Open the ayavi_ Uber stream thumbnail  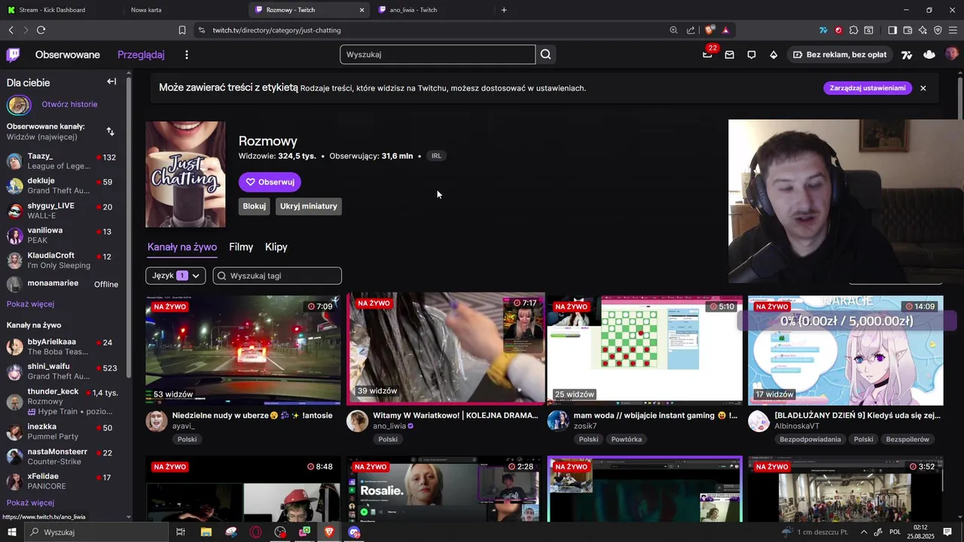pos(243,350)
